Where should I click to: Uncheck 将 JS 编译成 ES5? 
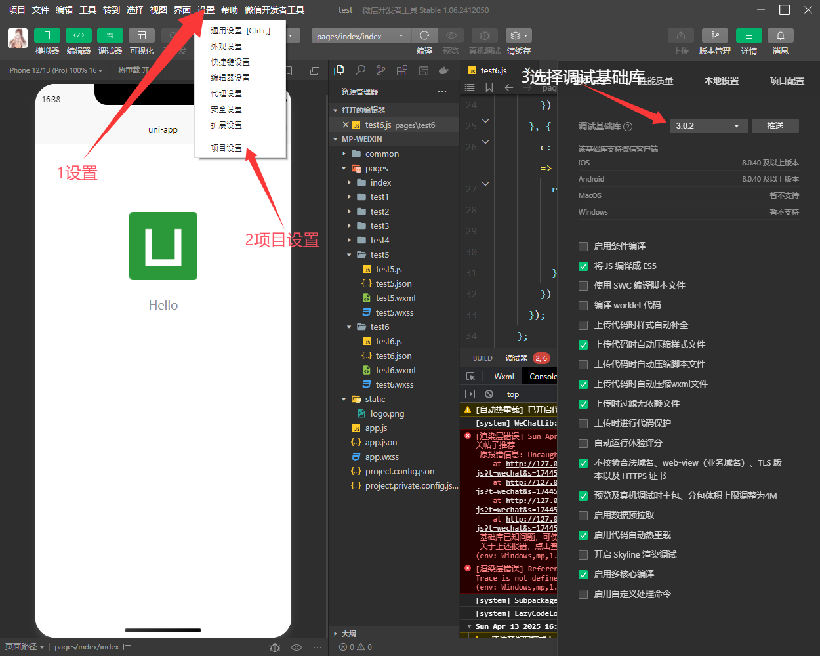[583, 266]
